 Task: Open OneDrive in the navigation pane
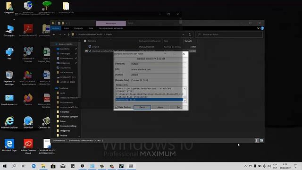click(63, 88)
